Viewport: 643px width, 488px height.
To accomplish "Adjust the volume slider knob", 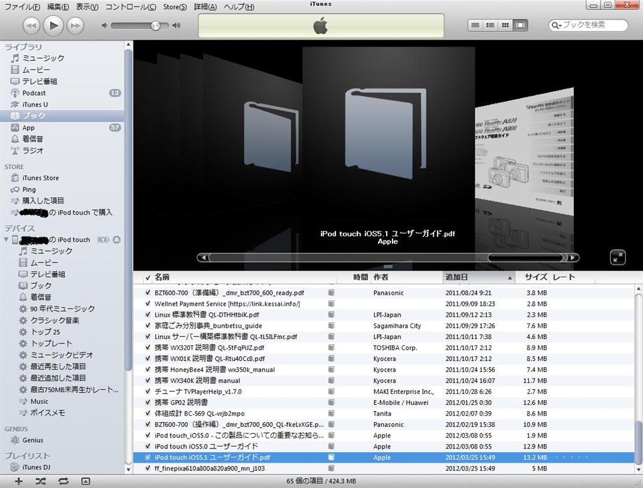I will 155,25.
